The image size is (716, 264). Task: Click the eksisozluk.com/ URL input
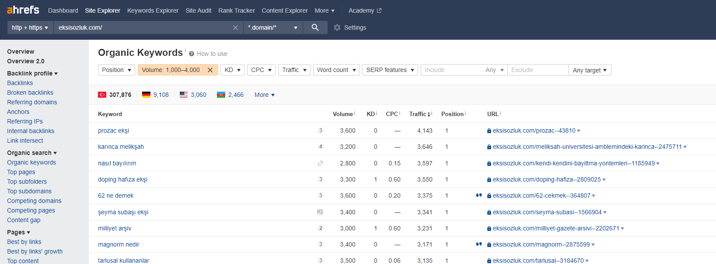click(142, 27)
